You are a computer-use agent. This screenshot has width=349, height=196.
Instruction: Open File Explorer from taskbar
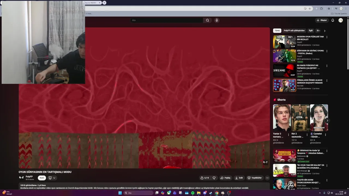pyautogui.click(x=199, y=193)
